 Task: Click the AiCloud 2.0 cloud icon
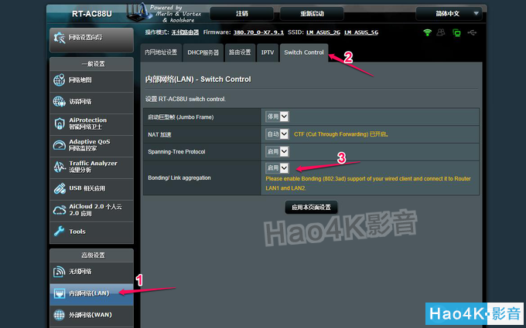[60, 210]
